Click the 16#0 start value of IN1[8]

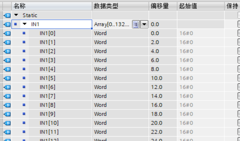[x=186, y=105]
